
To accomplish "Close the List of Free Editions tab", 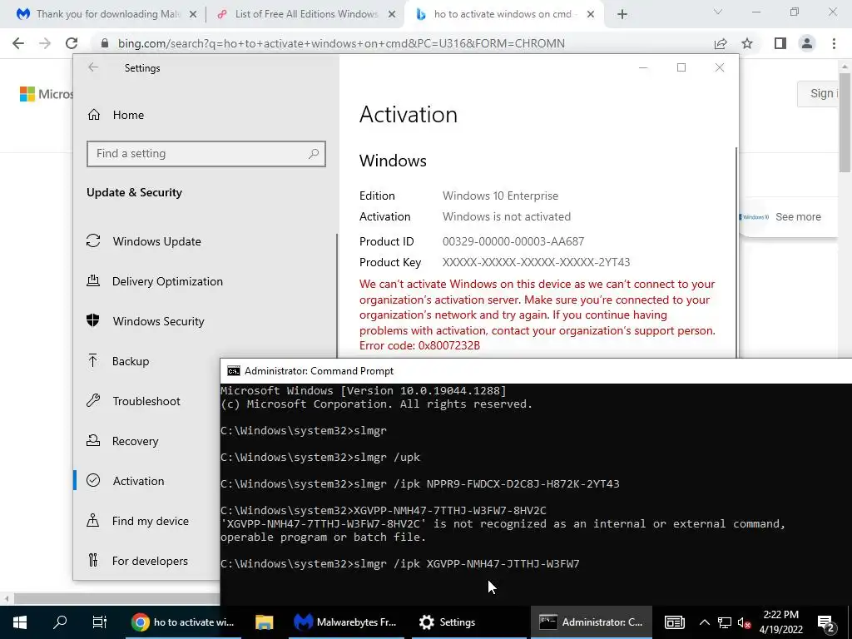I will (392, 15).
